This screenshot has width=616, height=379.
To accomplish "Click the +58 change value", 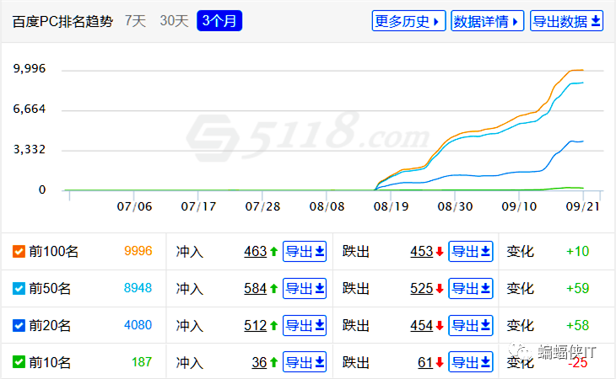I will point(577,325).
